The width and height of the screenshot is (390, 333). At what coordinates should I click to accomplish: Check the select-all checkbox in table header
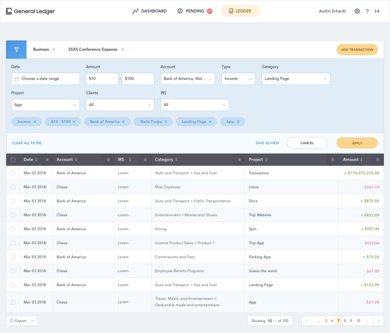tap(13, 159)
